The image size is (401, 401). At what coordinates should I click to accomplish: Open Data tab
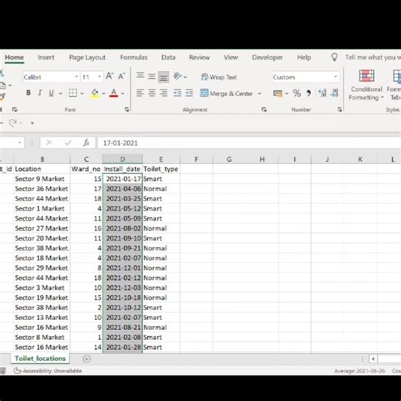point(168,57)
